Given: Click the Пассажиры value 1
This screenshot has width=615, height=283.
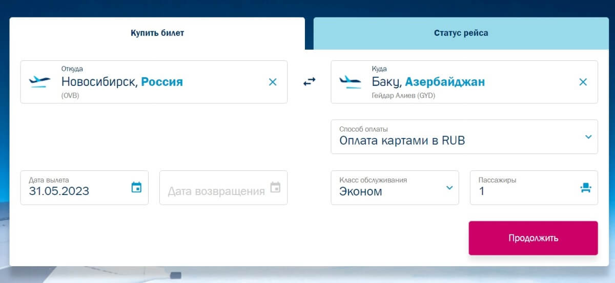Looking at the screenshot, I should click(482, 191).
